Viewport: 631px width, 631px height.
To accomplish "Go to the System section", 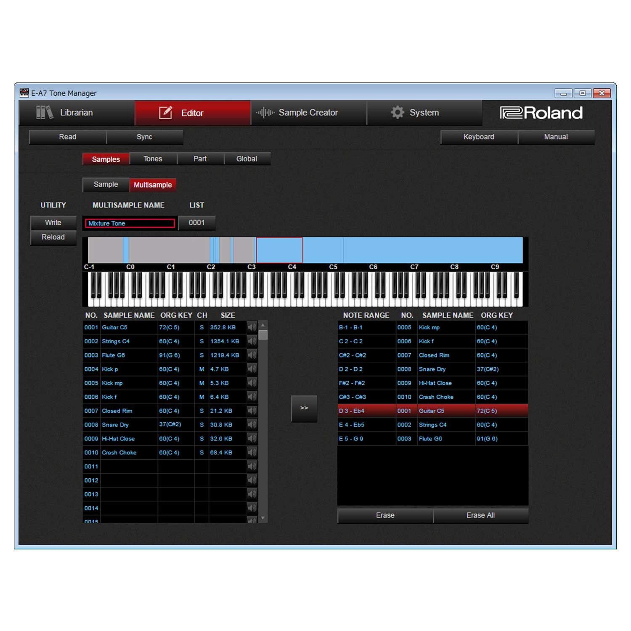I will (x=424, y=113).
